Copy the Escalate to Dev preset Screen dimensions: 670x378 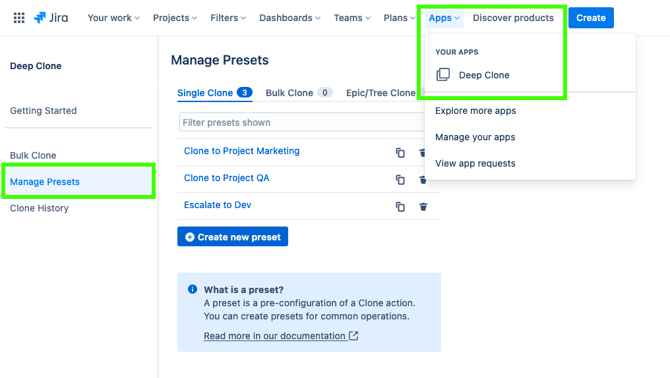400,207
